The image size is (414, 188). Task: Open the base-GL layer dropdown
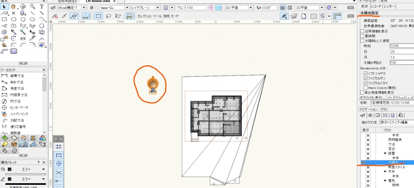point(127,8)
